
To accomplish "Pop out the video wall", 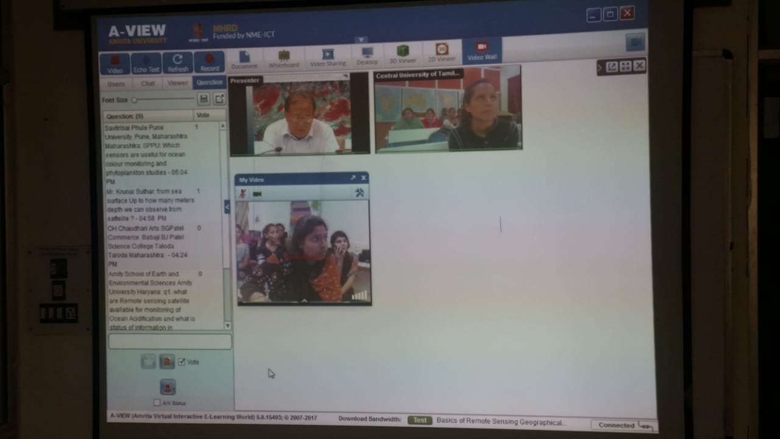I will click(612, 66).
